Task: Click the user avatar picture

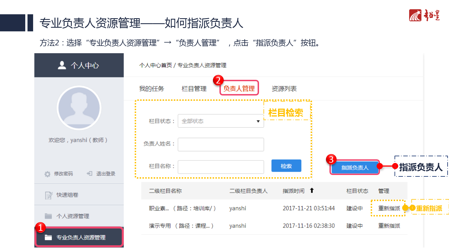Action: click(79, 108)
